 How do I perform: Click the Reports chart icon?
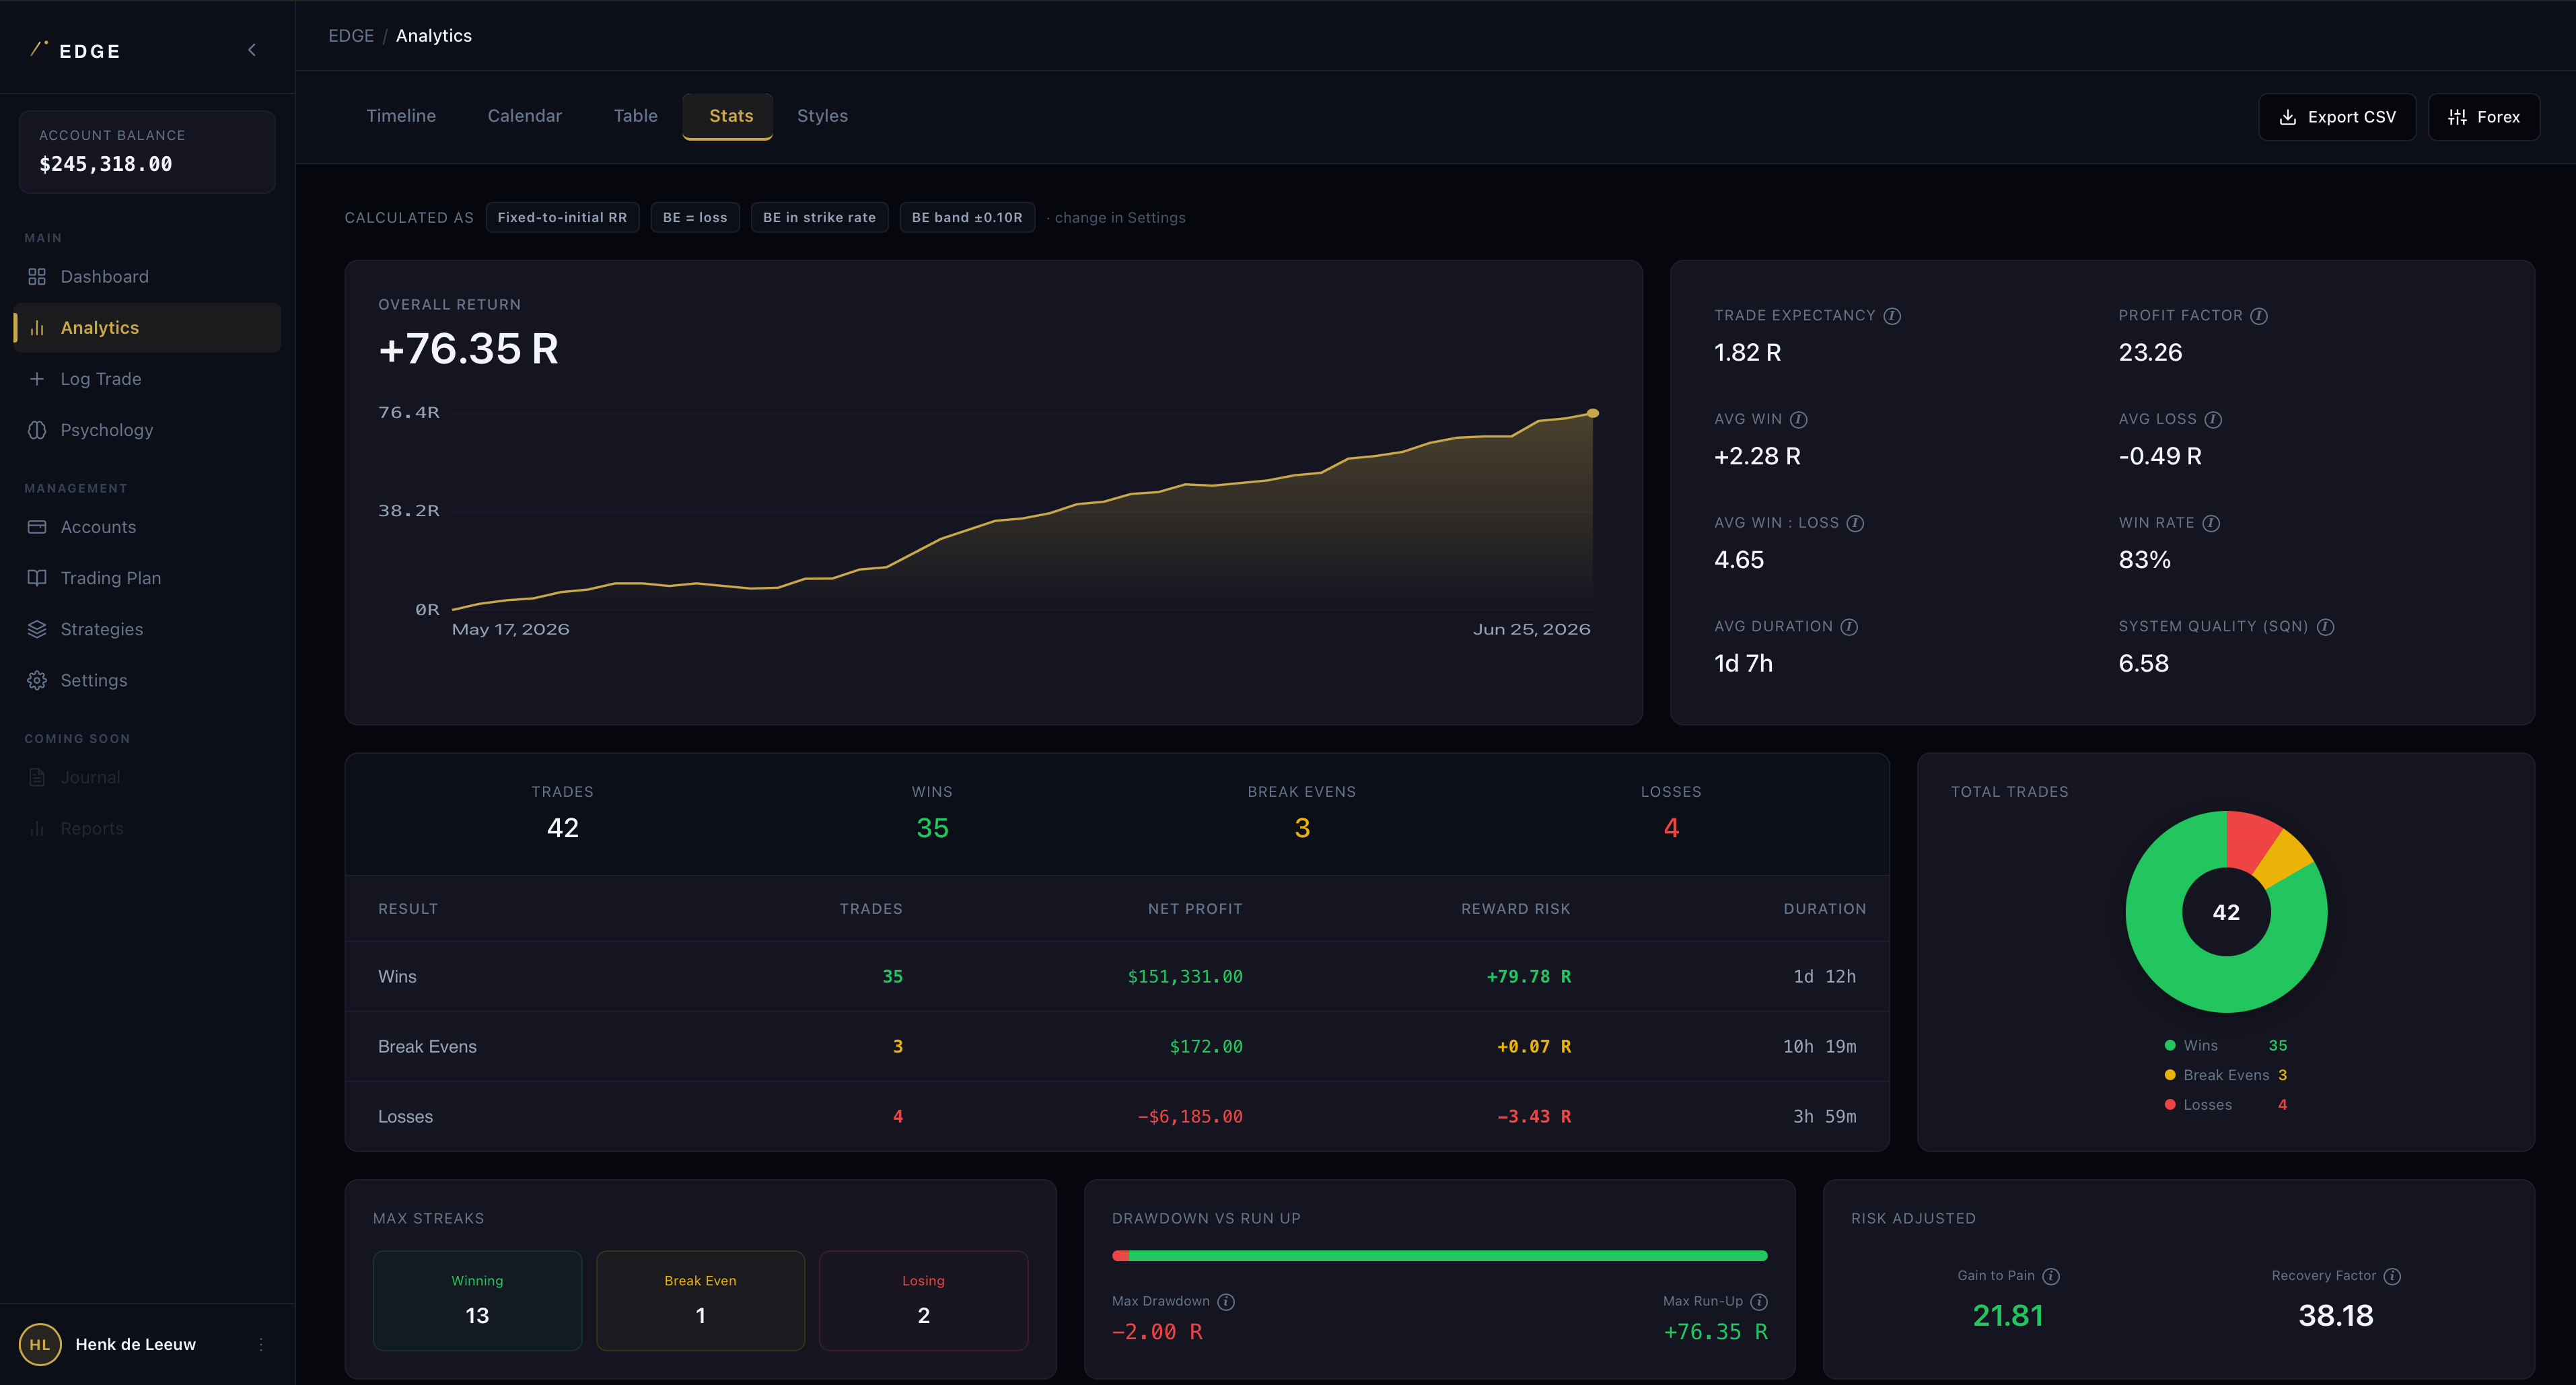coord(37,828)
